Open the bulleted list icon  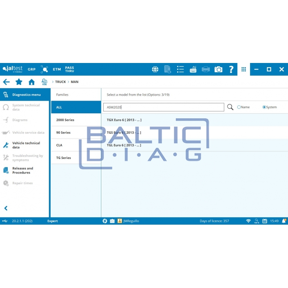(180, 69)
